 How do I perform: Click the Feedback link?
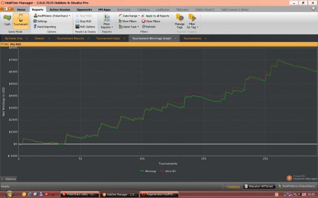tap(233, 187)
